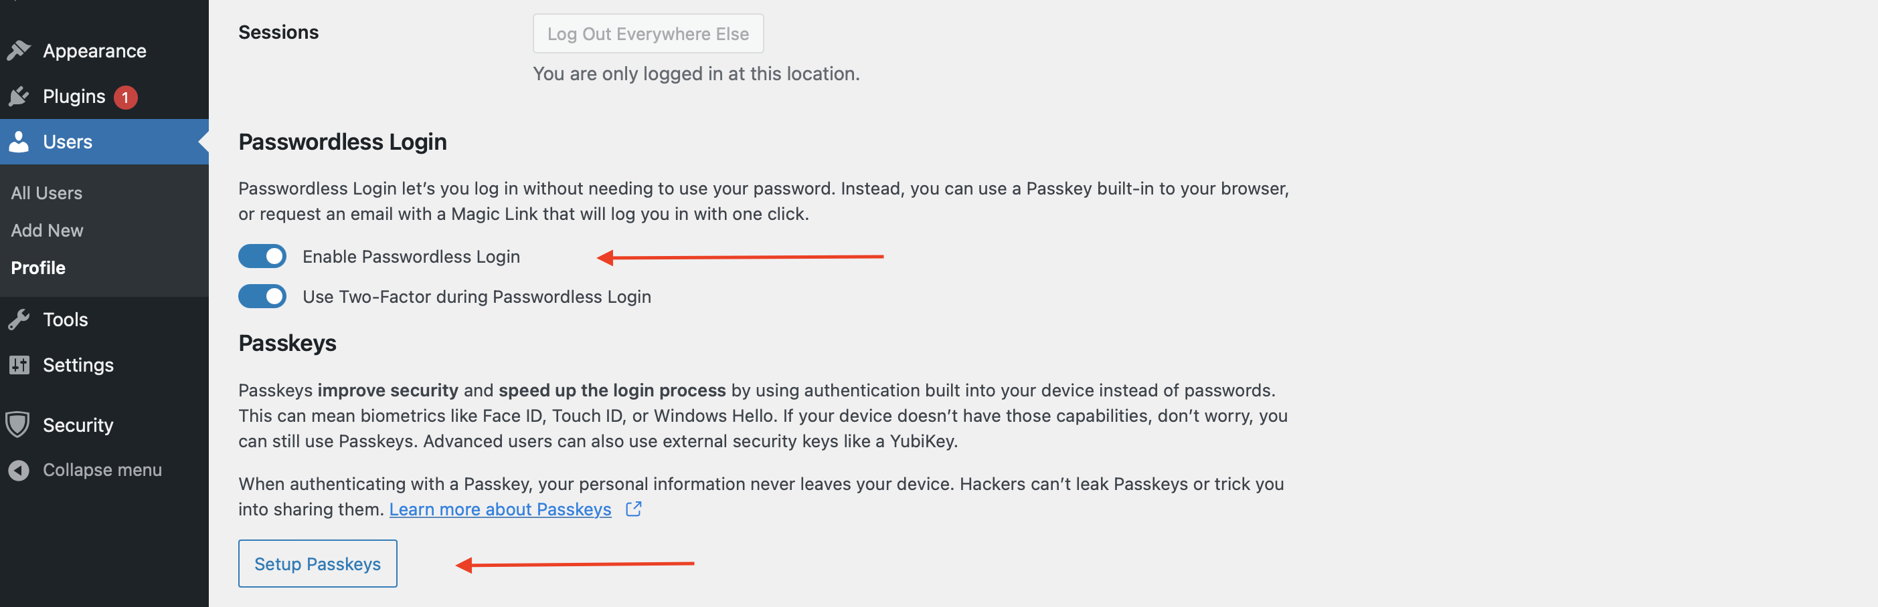The width and height of the screenshot is (1878, 607).
Task: Click the Security shield icon
Action: 17,424
